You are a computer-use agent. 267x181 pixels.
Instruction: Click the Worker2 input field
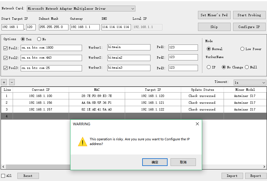point(129,58)
